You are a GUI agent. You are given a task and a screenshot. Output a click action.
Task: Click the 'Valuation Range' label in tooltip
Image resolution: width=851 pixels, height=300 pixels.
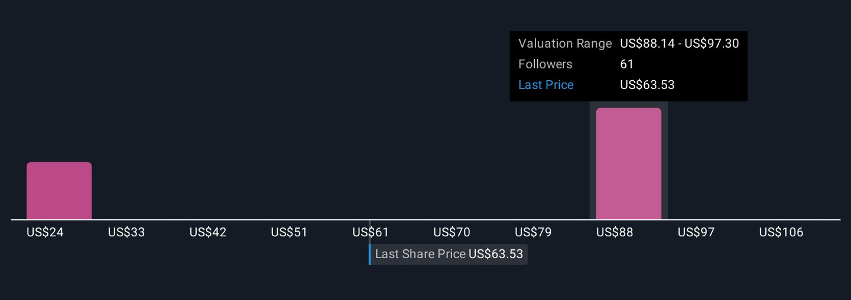pos(564,44)
